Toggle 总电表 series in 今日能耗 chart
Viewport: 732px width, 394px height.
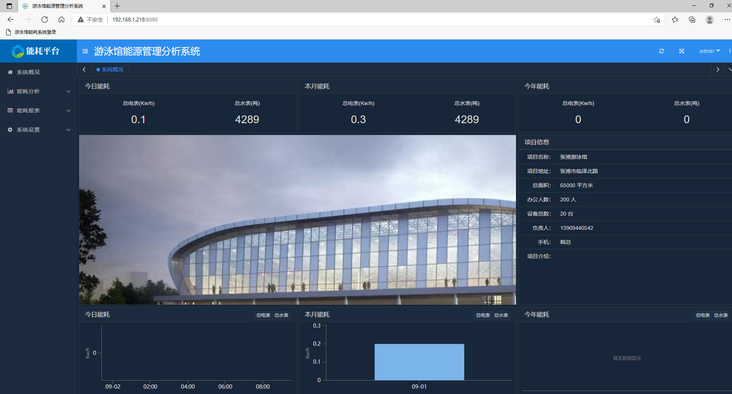point(263,315)
